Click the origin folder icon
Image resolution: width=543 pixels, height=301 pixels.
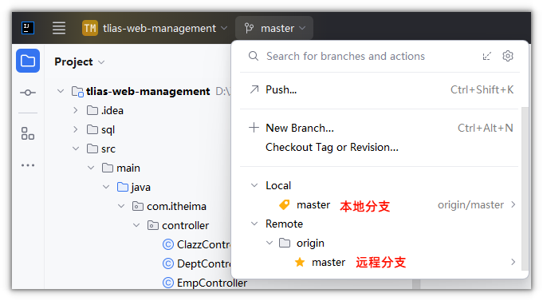[x=285, y=243]
